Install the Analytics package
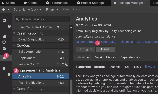Viewport: 158px width, 94px height. point(105,49)
